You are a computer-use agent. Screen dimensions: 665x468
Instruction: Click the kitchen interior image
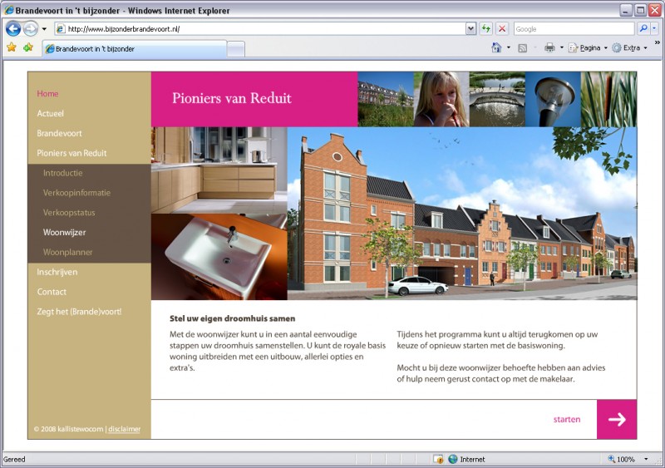pos(219,170)
